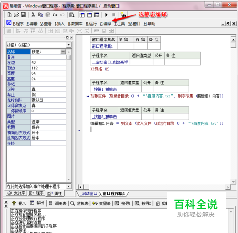
Task: Select the 左边 property row
Action: click(x=36, y=62)
